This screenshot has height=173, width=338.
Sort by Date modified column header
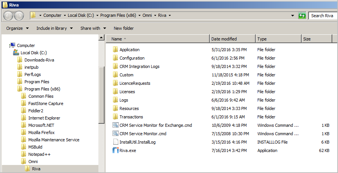[233, 39]
